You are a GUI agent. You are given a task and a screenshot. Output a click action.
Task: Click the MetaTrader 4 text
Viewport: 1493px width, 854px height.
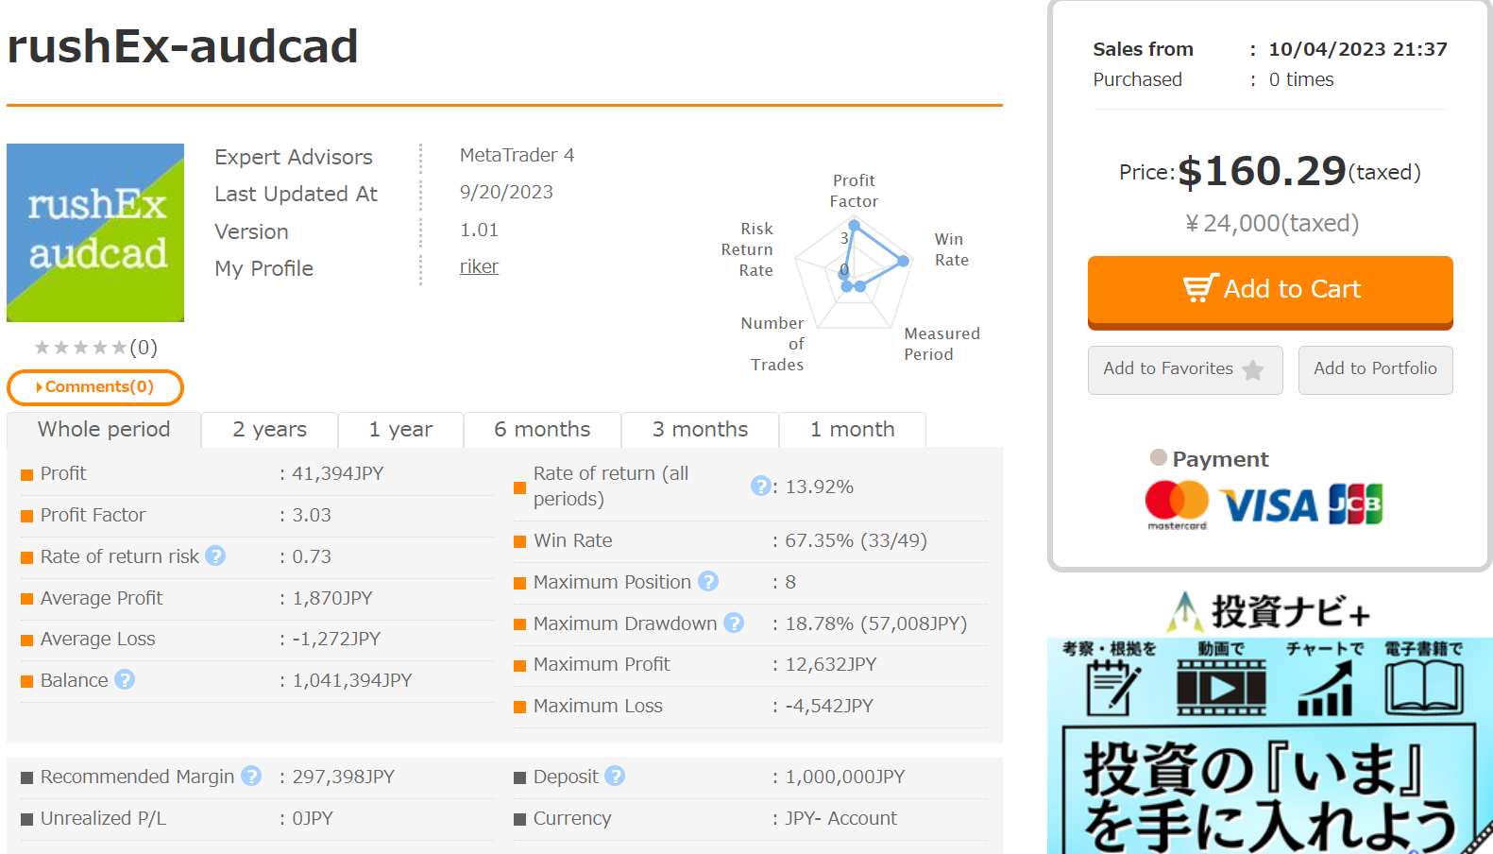[517, 155]
